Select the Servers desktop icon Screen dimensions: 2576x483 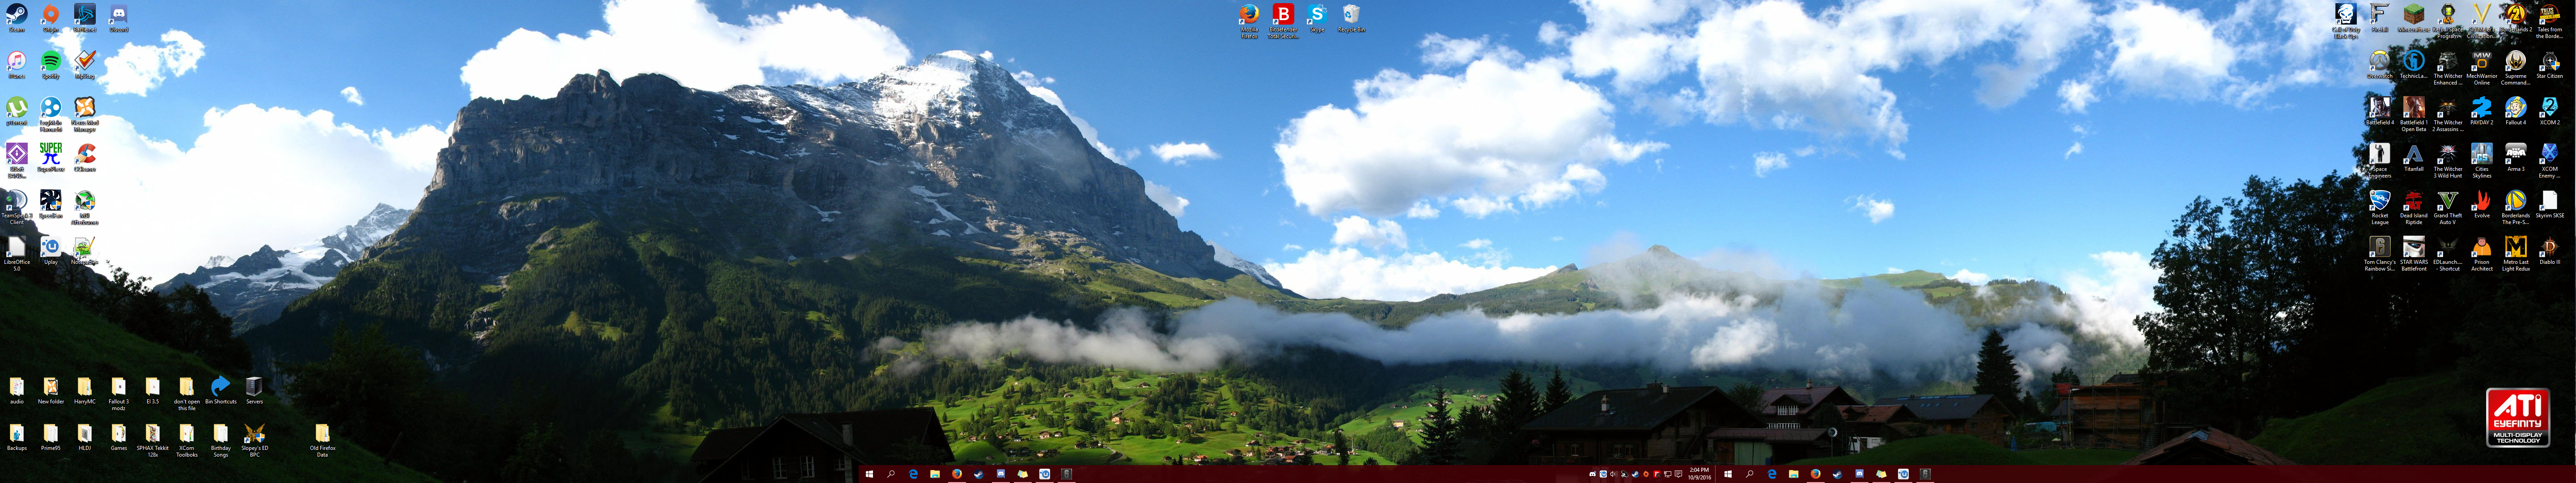click(255, 390)
